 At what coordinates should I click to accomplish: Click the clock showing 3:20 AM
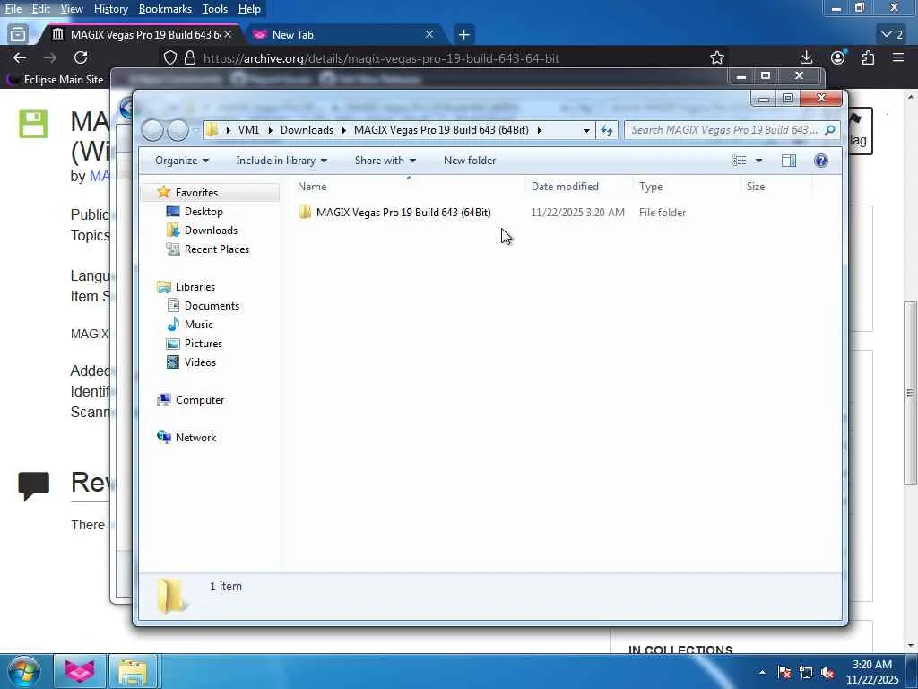point(871,671)
